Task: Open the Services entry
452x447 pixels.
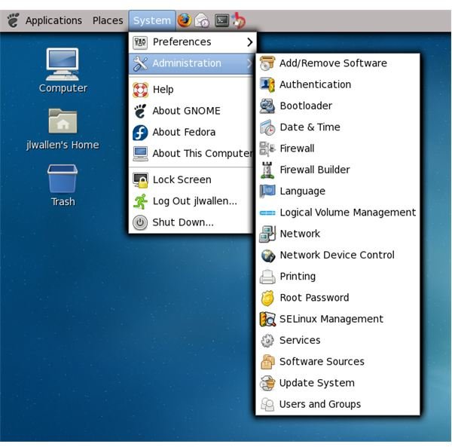Action: (337, 341)
